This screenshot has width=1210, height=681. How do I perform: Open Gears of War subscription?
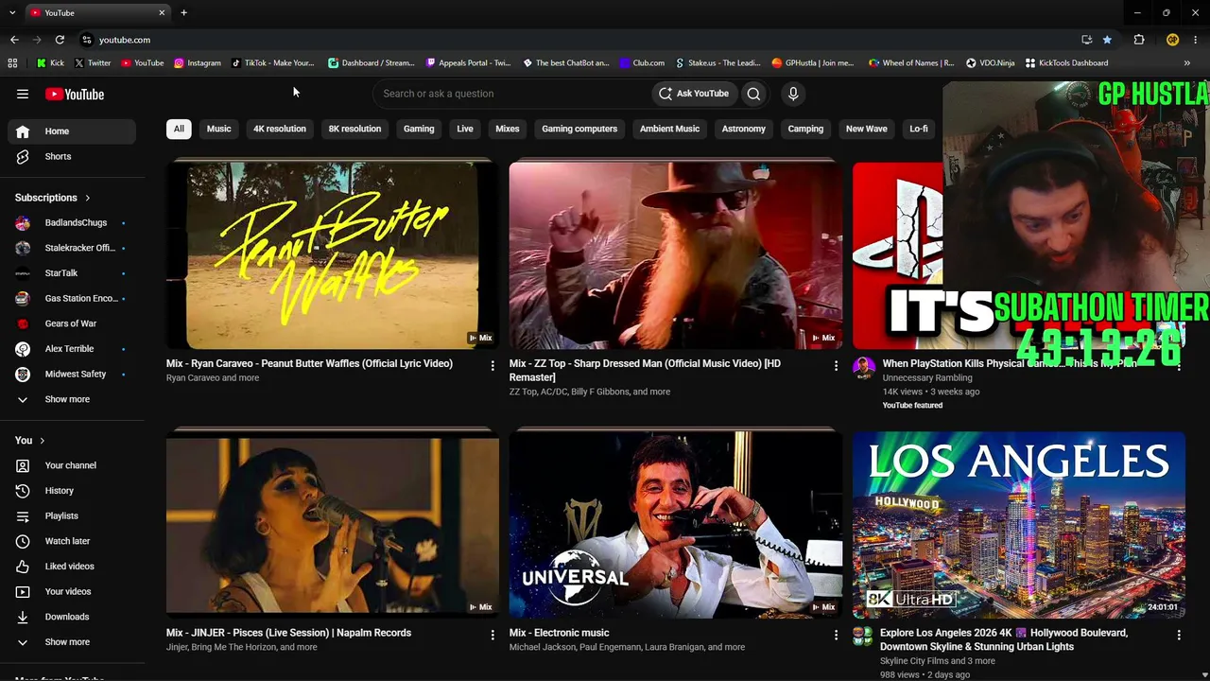click(x=72, y=323)
